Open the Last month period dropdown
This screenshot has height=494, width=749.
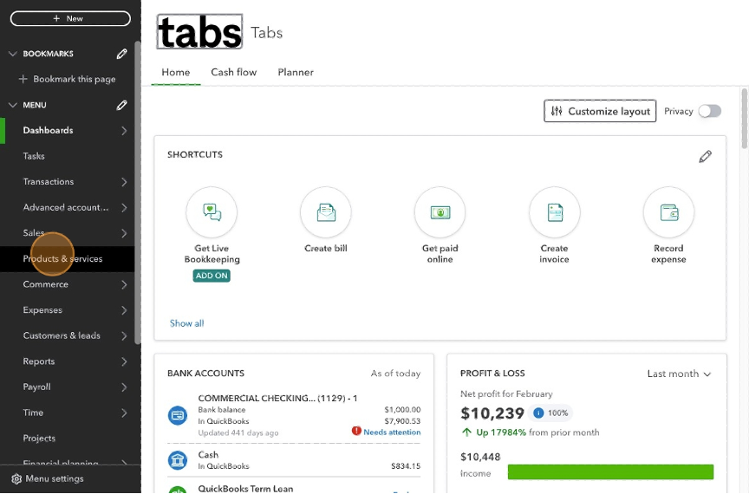679,374
